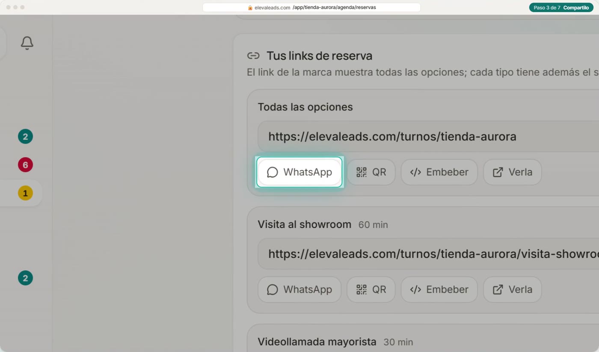Image resolution: width=599 pixels, height=352 pixels.
Task: Open the notifications bell icon
Action: 27,43
